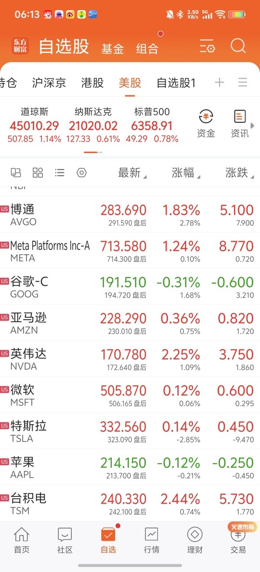The height and width of the screenshot is (572, 260).
Task: Open the 英伟达 NVDA stock row
Action: pos(130,359)
